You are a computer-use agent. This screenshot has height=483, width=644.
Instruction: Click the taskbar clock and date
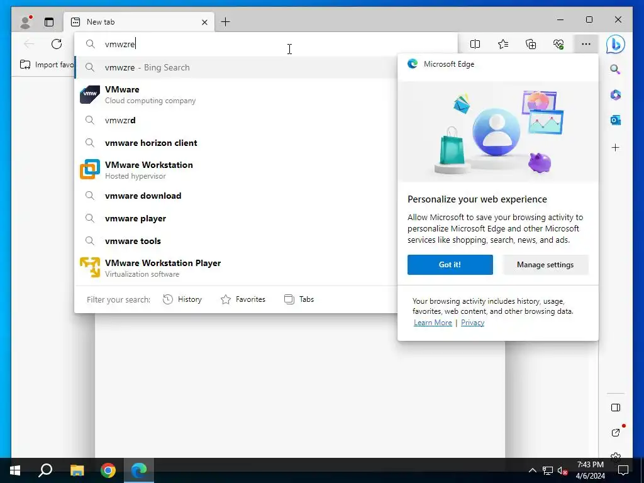pyautogui.click(x=590, y=470)
